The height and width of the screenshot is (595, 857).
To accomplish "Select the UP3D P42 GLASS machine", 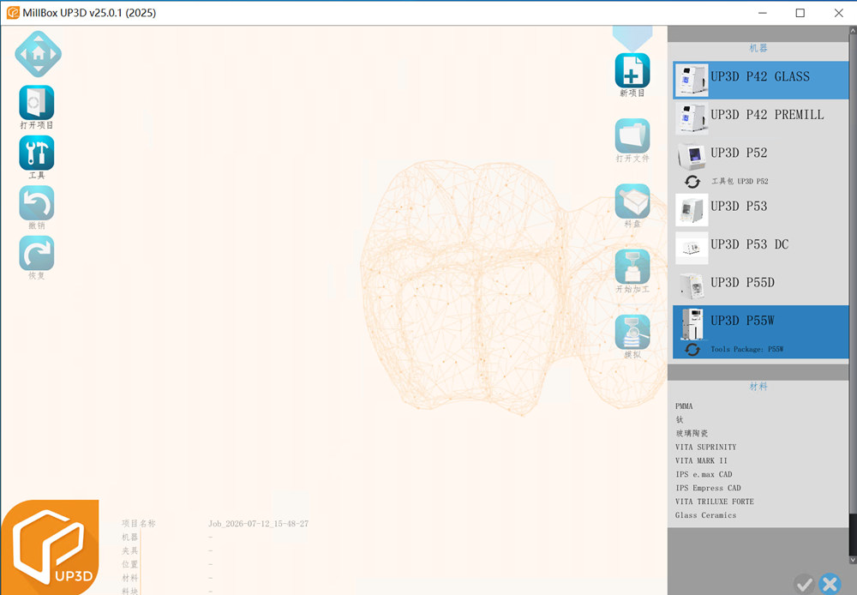I will [761, 80].
